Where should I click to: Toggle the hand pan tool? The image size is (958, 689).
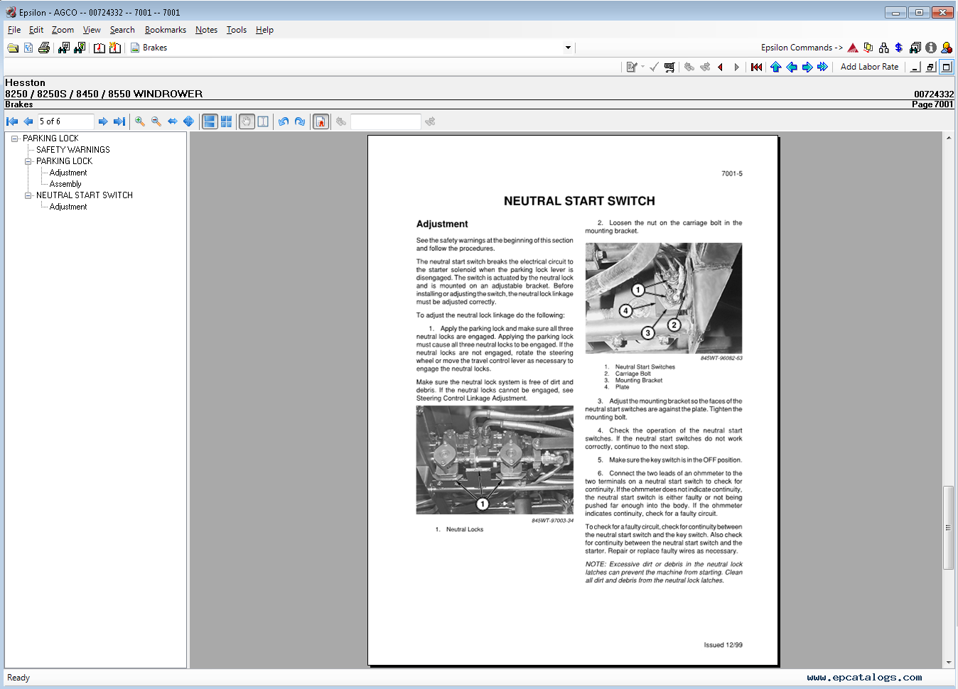pos(246,121)
